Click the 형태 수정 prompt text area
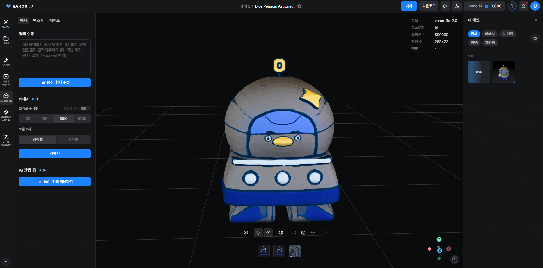Screen dimensions: 543x268 point(55,57)
